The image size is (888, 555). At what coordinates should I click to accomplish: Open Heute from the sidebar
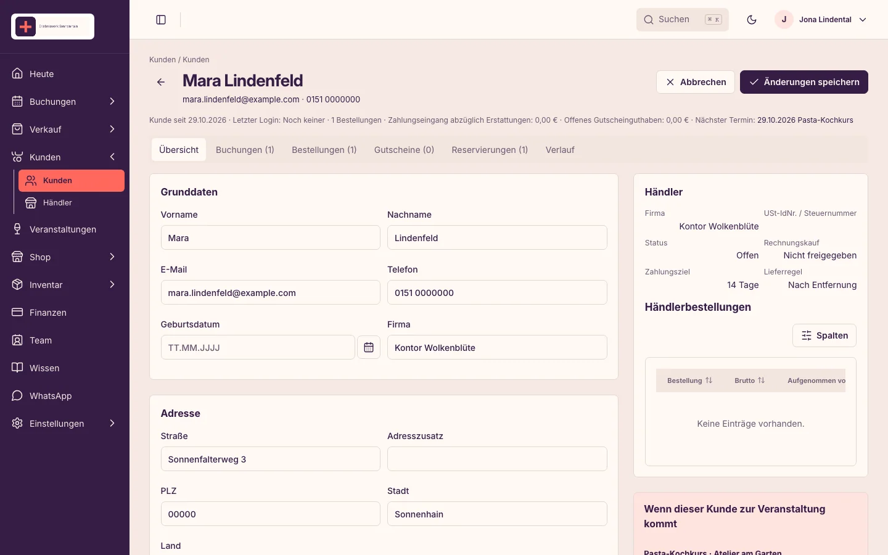[65, 74]
